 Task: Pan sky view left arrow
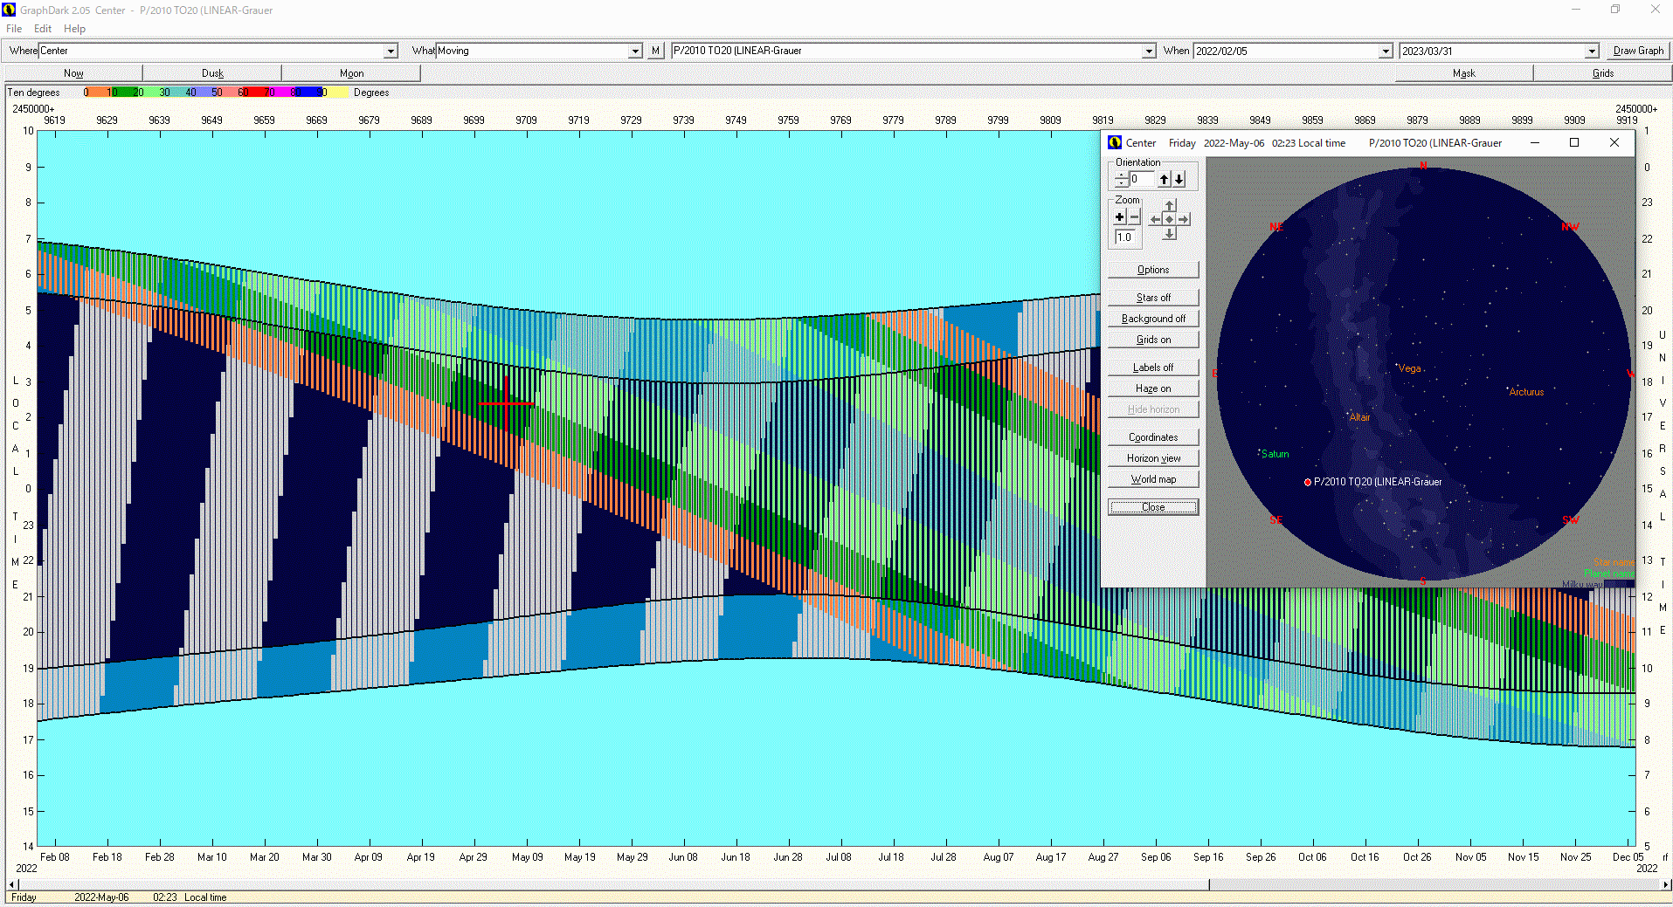pos(1156,220)
